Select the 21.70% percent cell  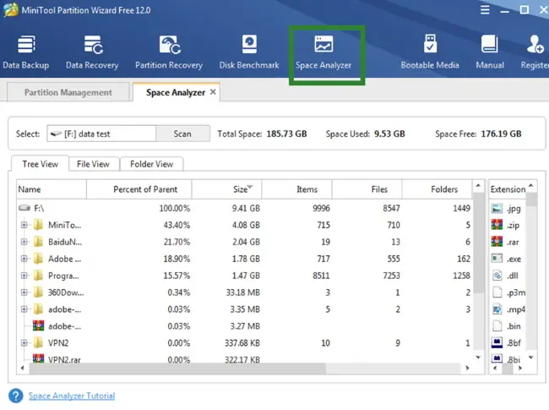(177, 242)
